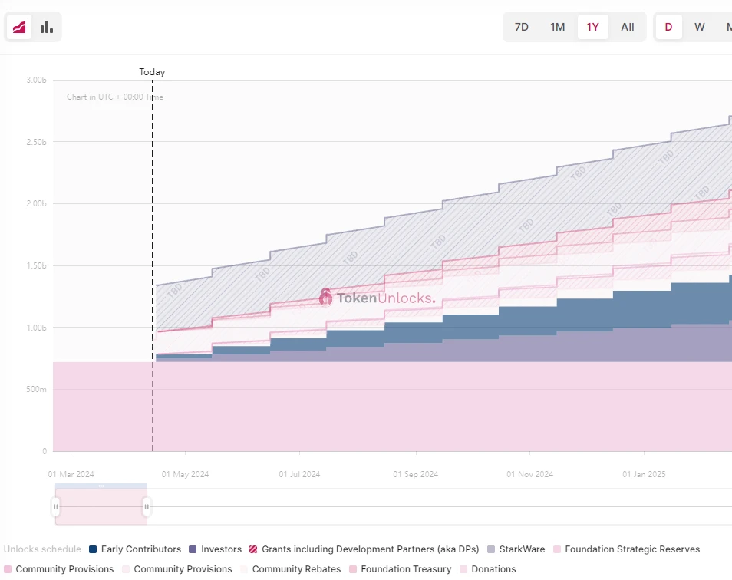
Task: Set the interval to daily (D)
Action: [668, 27]
